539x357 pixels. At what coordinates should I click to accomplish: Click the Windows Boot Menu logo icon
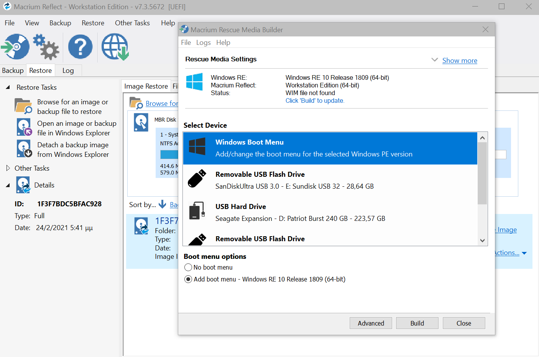(197, 146)
